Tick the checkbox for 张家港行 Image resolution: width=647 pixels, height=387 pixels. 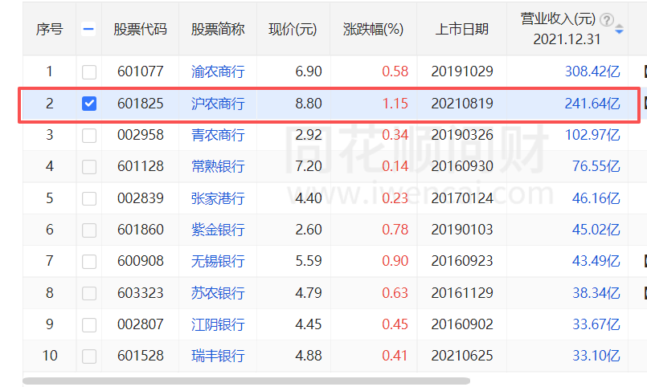point(89,198)
